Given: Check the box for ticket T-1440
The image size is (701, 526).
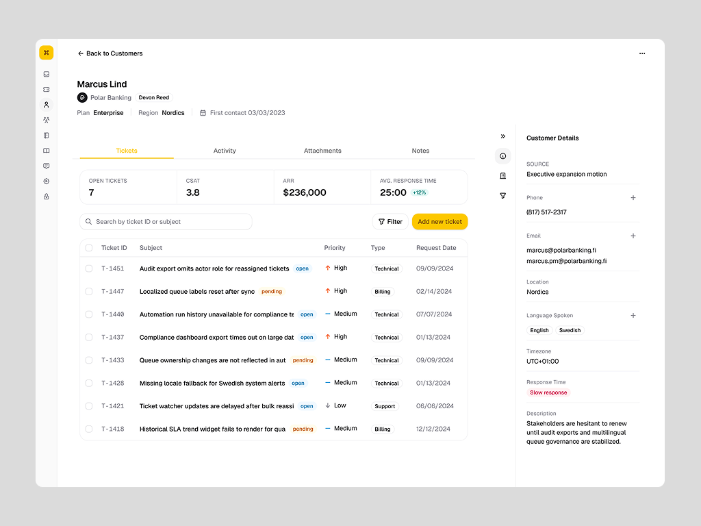Looking at the screenshot, I should click(x=89, y=314).
